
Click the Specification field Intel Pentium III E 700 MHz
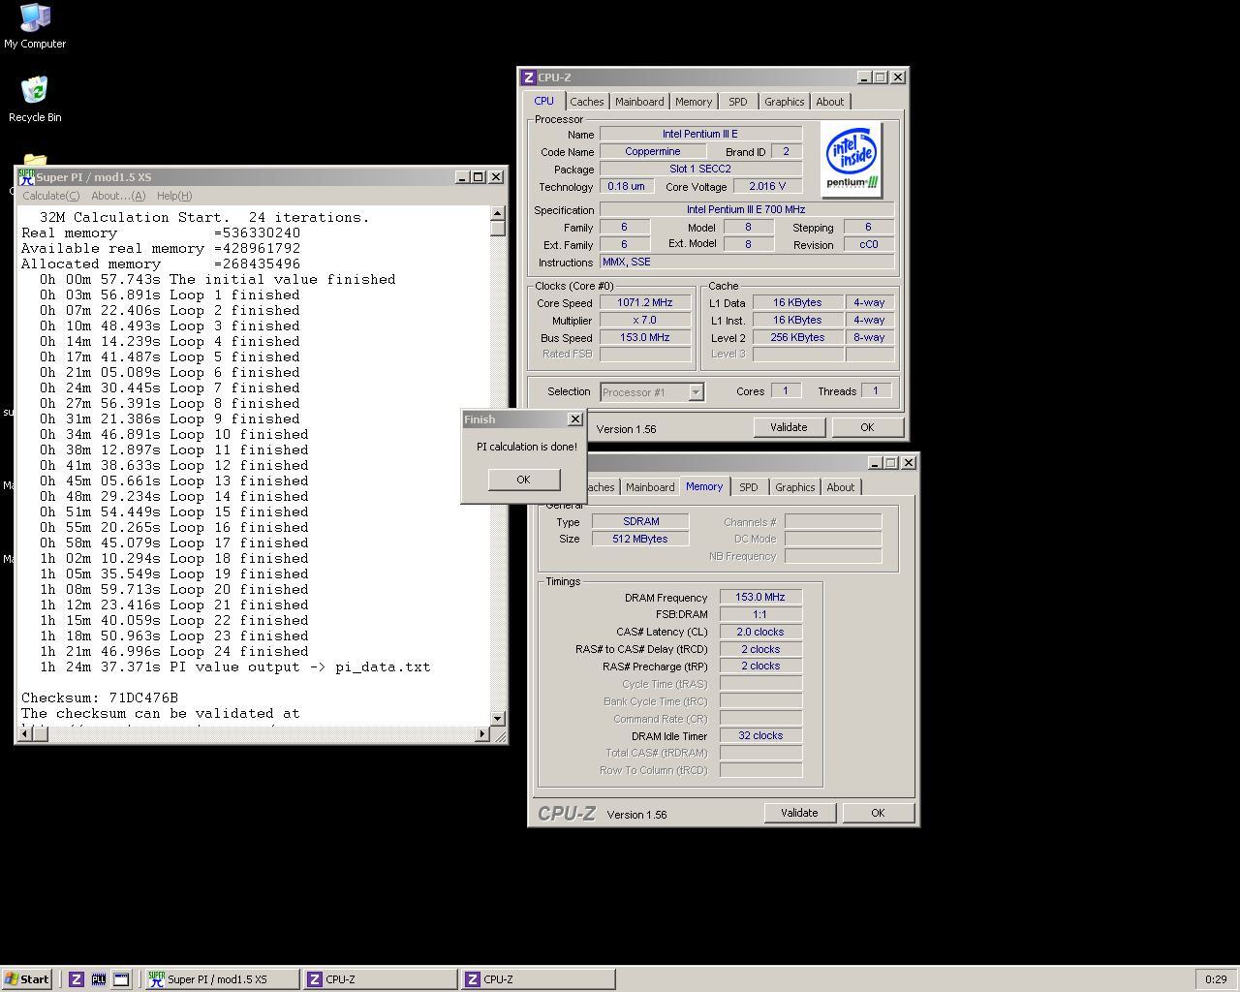747,209
